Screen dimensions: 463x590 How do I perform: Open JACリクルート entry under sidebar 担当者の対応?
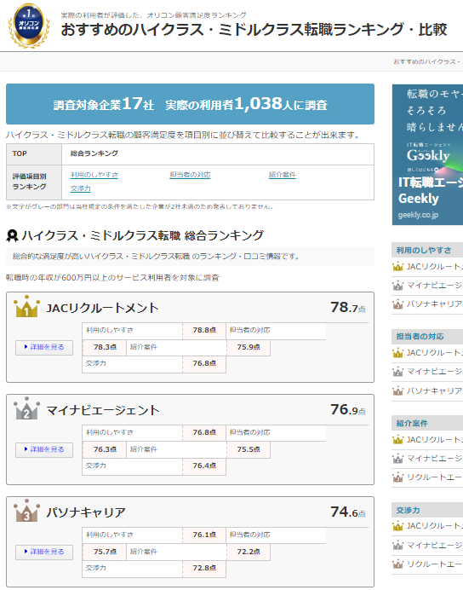pyautogui.click(x=434, y=353)
